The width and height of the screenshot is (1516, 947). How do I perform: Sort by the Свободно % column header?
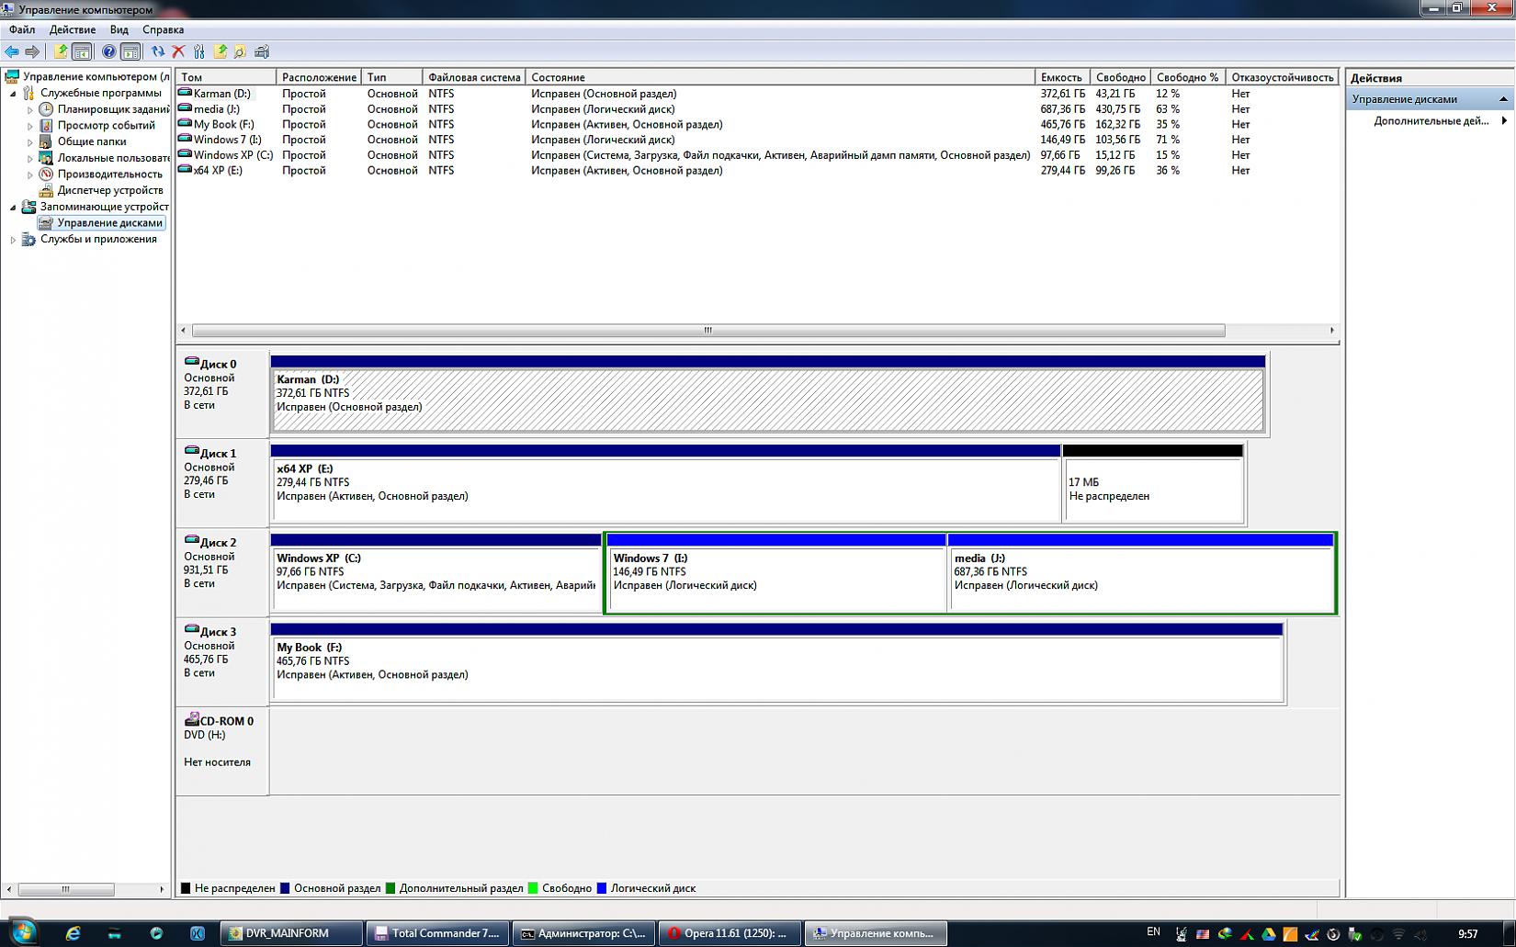(1187, 77)
